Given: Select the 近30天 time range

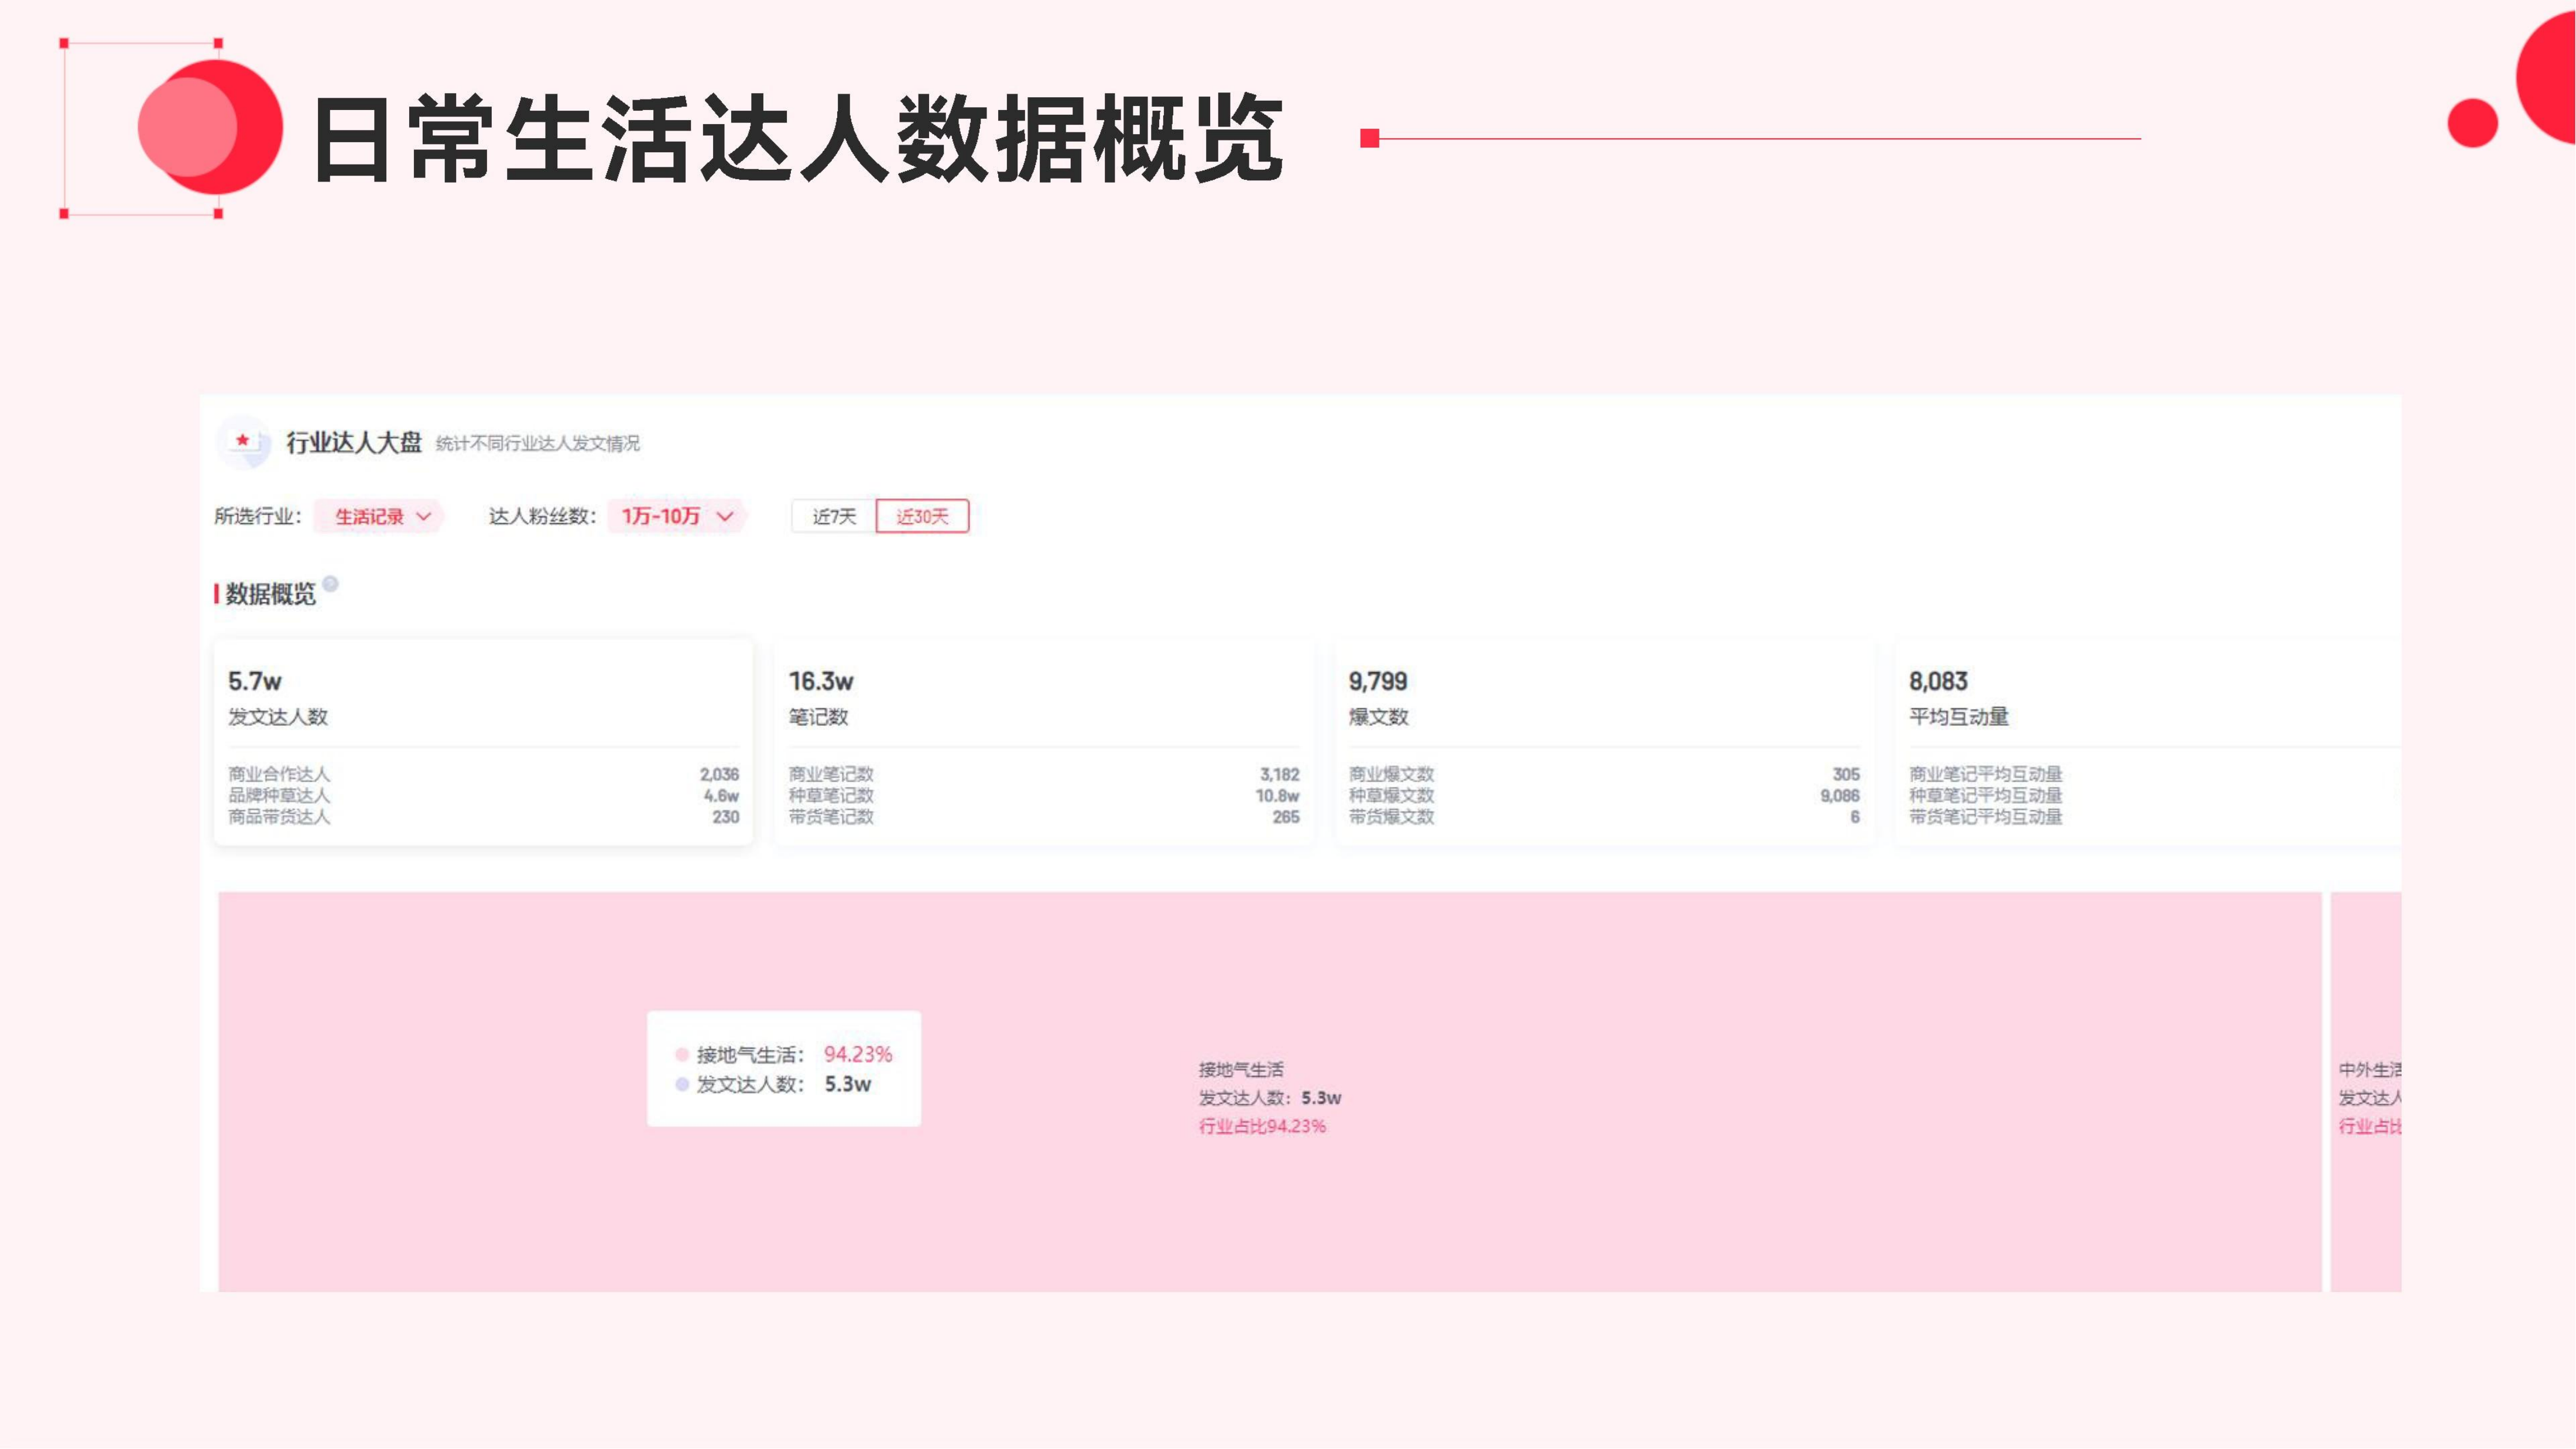Looking at the screenshot, I should pos(922,516).
